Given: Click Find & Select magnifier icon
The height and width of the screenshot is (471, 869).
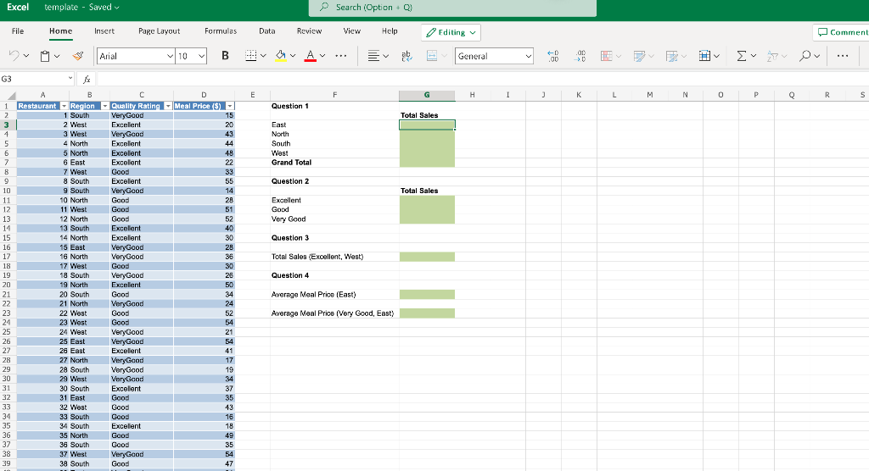Looking at the screenshot, I should pyautogui.click(x=805, y=56).
